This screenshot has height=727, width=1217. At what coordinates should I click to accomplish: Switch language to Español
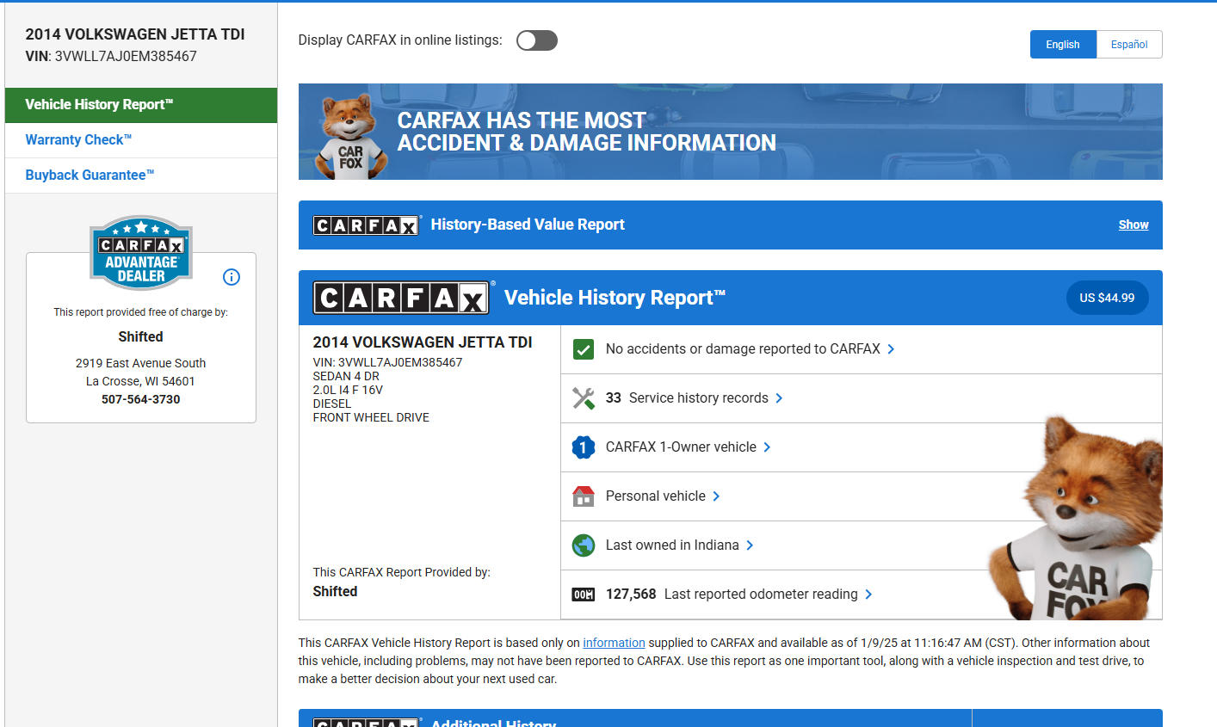pyautogui.click(x=1129, y=45)
